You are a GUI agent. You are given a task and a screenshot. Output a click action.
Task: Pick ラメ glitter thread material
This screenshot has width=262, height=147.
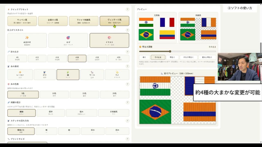(117, 75)
